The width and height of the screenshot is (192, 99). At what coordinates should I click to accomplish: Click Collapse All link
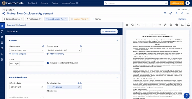(22, 25)
